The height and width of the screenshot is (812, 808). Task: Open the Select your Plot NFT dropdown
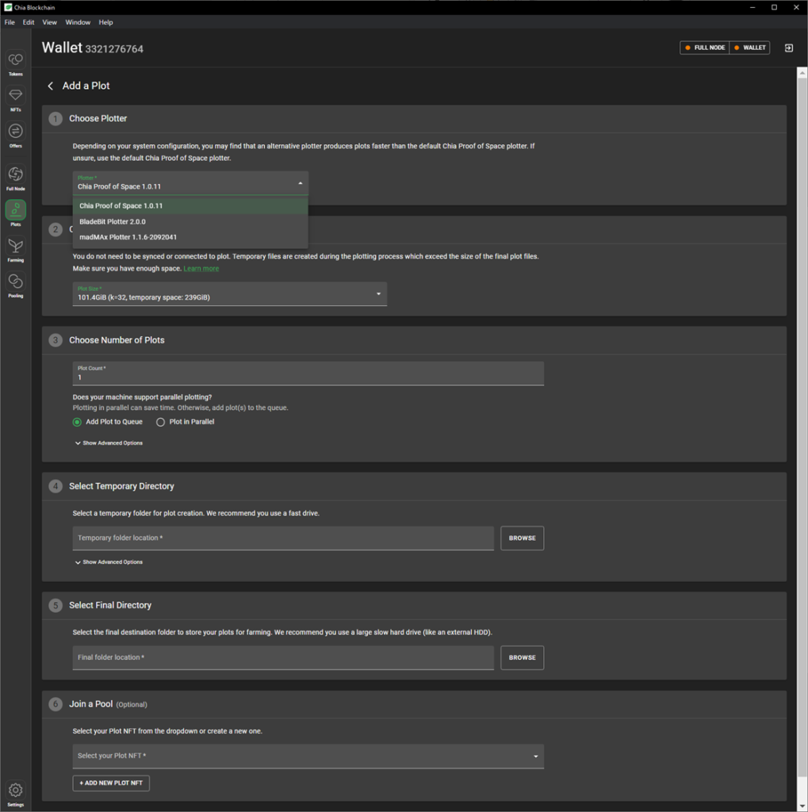coord(308,756)
